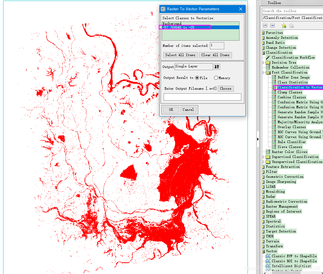Click the Endmember Collection tool icon
Screen dimensions: 323x274
[x=268, y=67]
